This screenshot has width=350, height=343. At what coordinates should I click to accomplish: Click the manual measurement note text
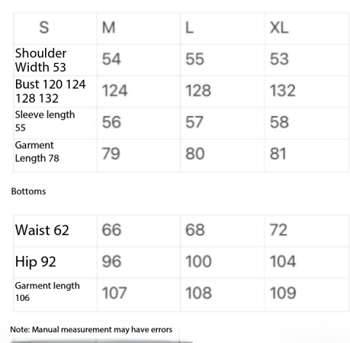click(x=91, y=329)
